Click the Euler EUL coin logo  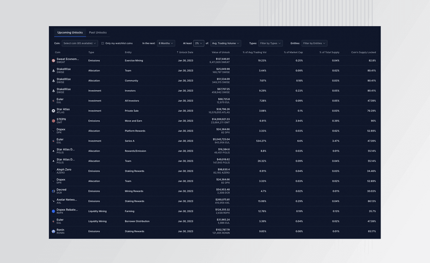click(53, 101)
